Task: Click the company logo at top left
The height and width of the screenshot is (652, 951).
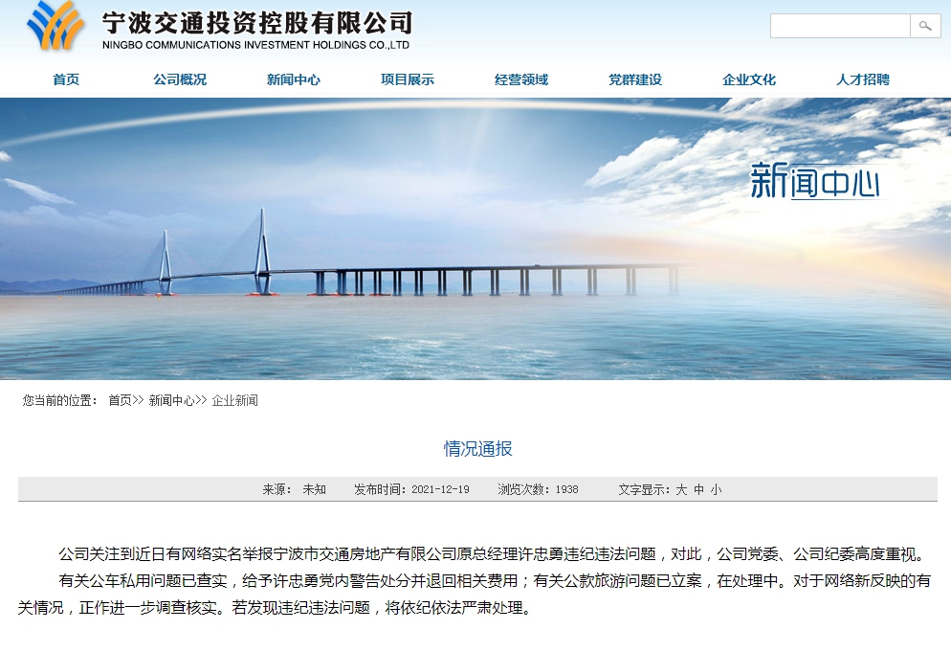Action: point(53,27)
